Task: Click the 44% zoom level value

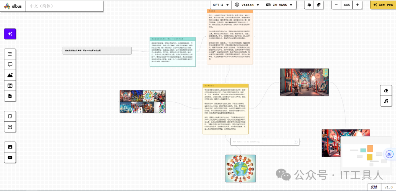Action: 347,5
